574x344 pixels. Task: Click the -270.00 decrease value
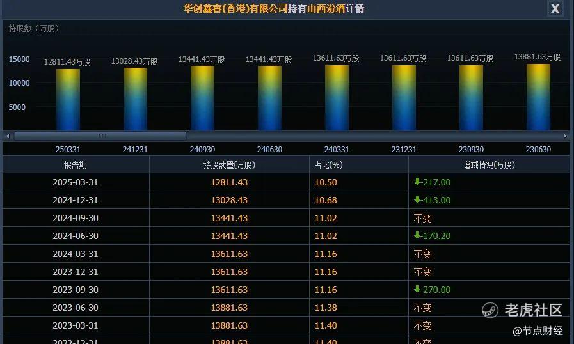pos(433,290)
